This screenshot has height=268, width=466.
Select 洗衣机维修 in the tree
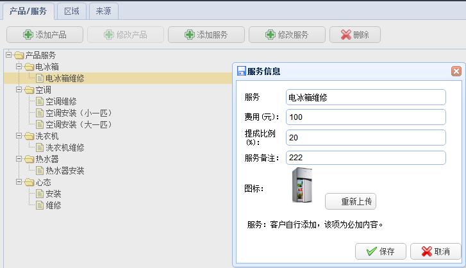(x=65, y=147)
